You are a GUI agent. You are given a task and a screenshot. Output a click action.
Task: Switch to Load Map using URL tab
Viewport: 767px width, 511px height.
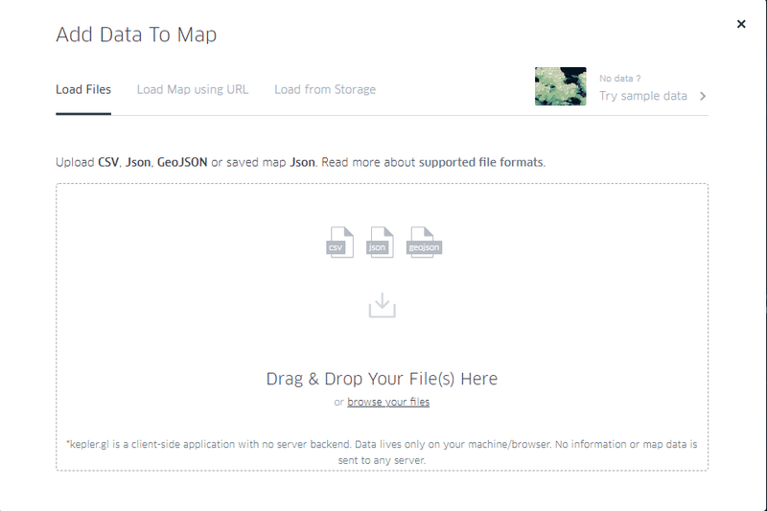(193, 89)
